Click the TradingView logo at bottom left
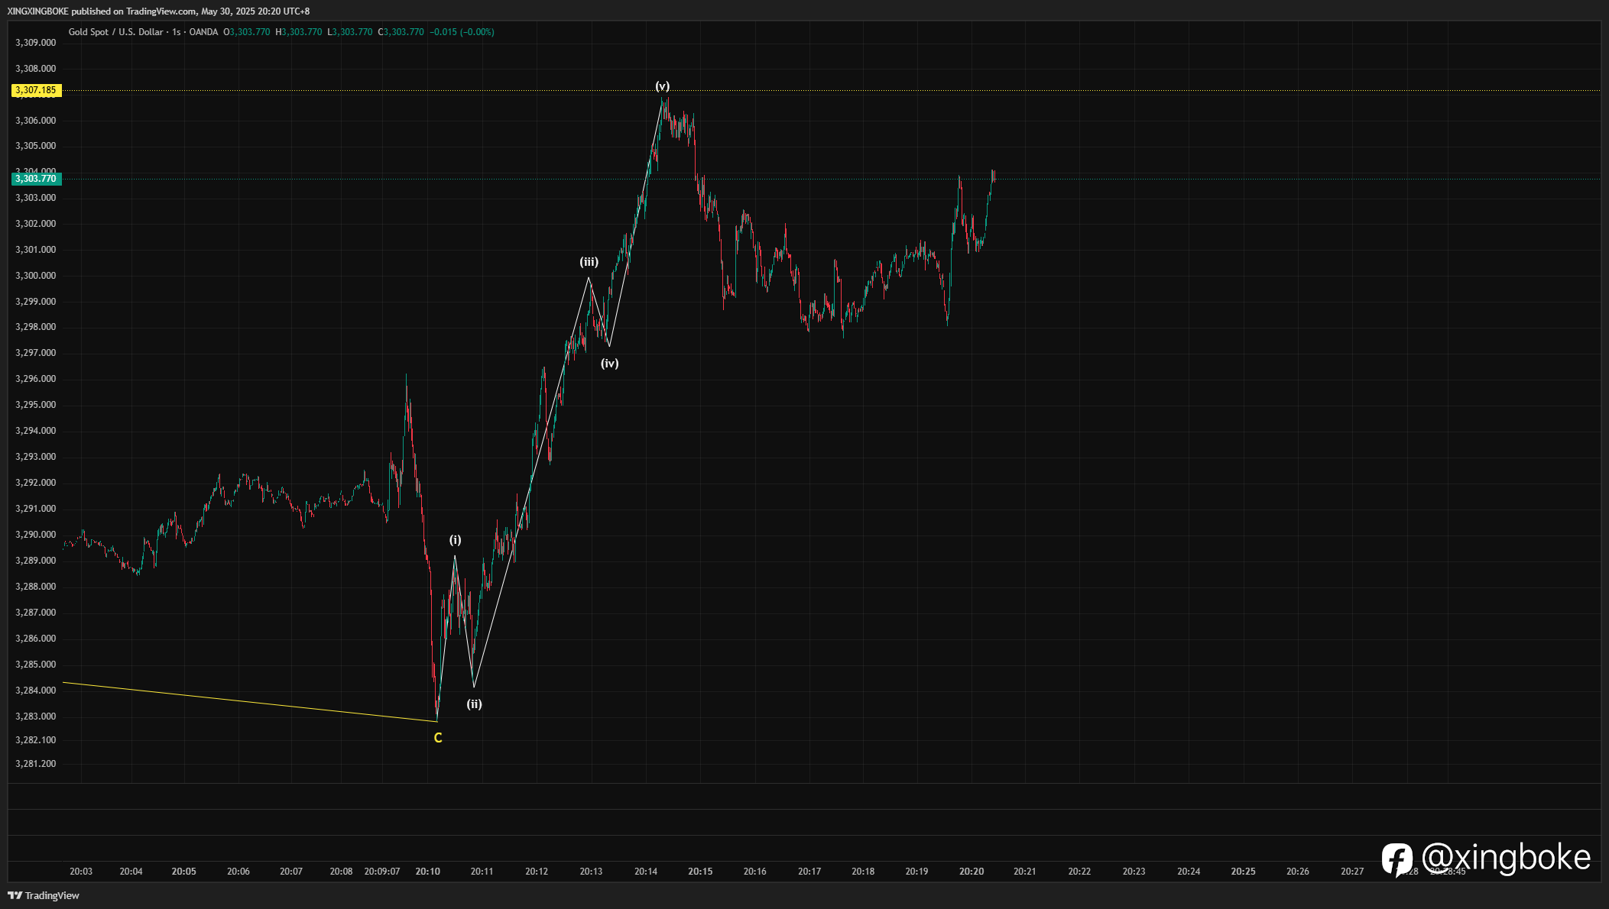Viewport: 1609px width, 909px height. tap(44, 895)
